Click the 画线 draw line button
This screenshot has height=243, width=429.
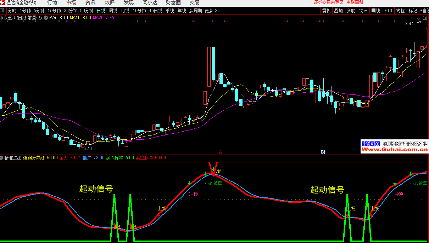[x=375, y=11]
